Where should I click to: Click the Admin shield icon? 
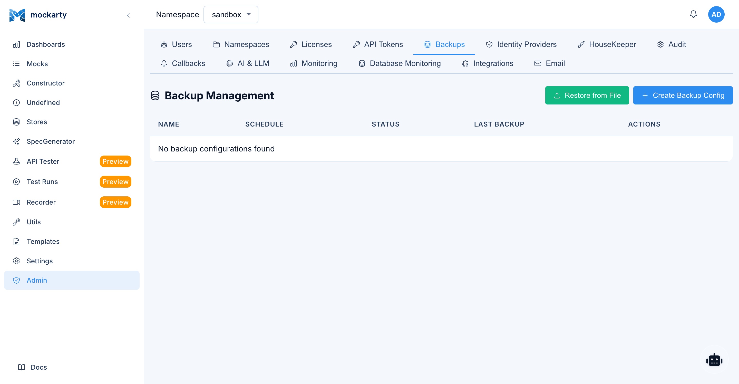coord(16,280)
